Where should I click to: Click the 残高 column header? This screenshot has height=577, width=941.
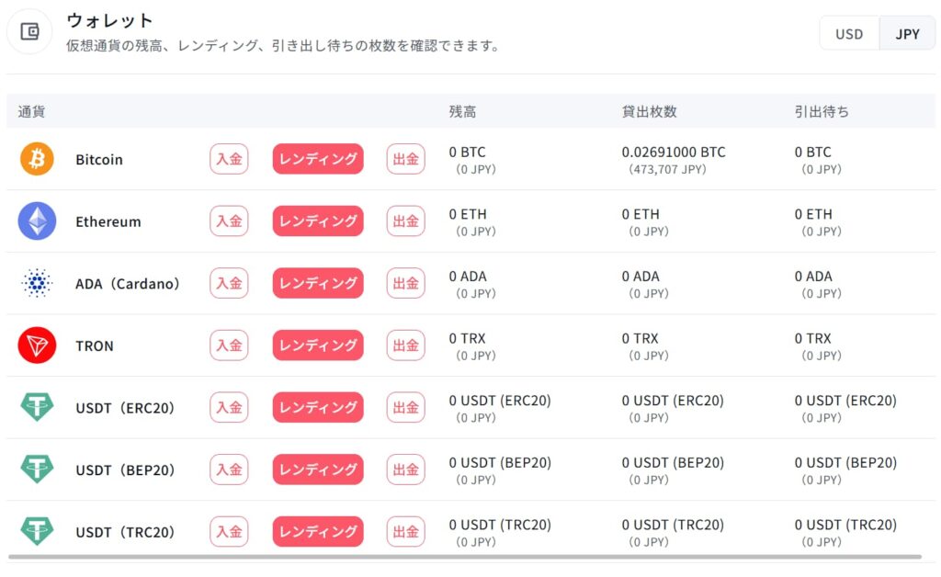coord(463,111)
